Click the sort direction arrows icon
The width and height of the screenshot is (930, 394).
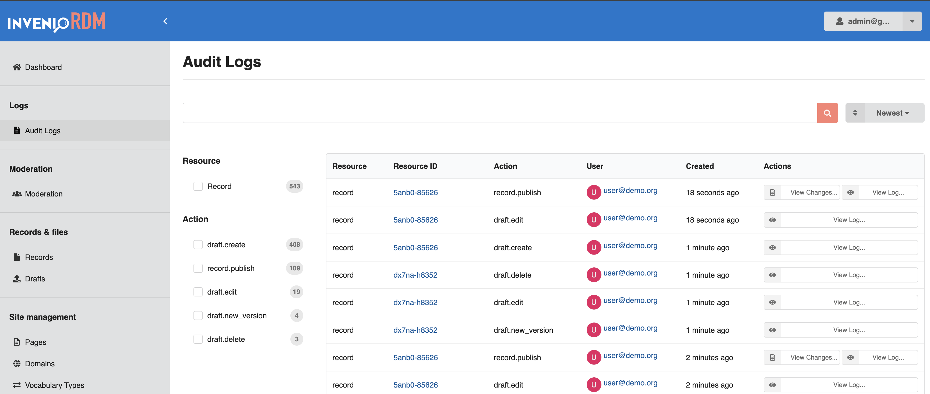[x=855, y=113]
